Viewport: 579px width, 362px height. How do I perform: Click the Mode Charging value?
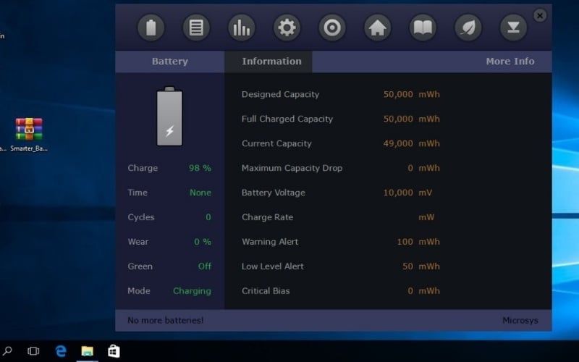(192, 291)
